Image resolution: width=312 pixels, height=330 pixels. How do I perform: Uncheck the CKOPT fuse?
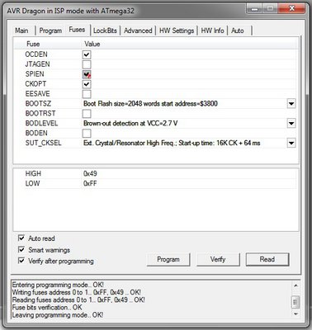(87, 84)
